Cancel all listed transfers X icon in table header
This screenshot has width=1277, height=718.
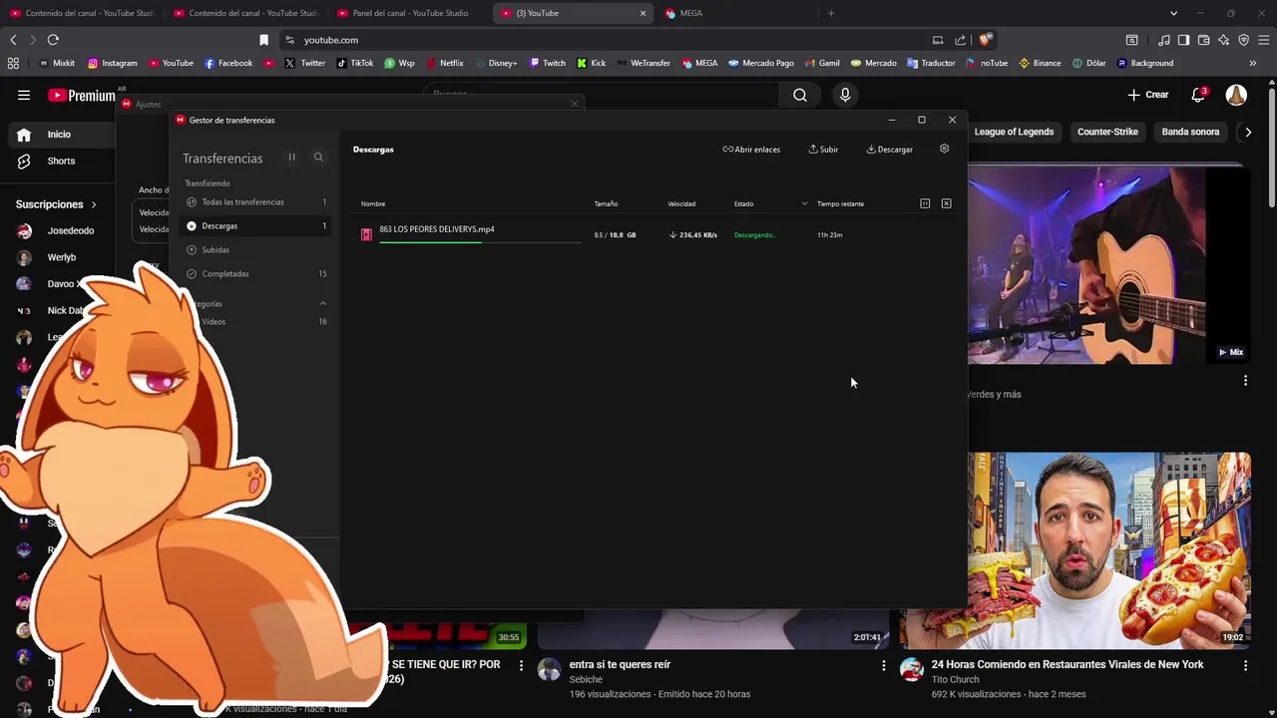[x=946, y=203]
